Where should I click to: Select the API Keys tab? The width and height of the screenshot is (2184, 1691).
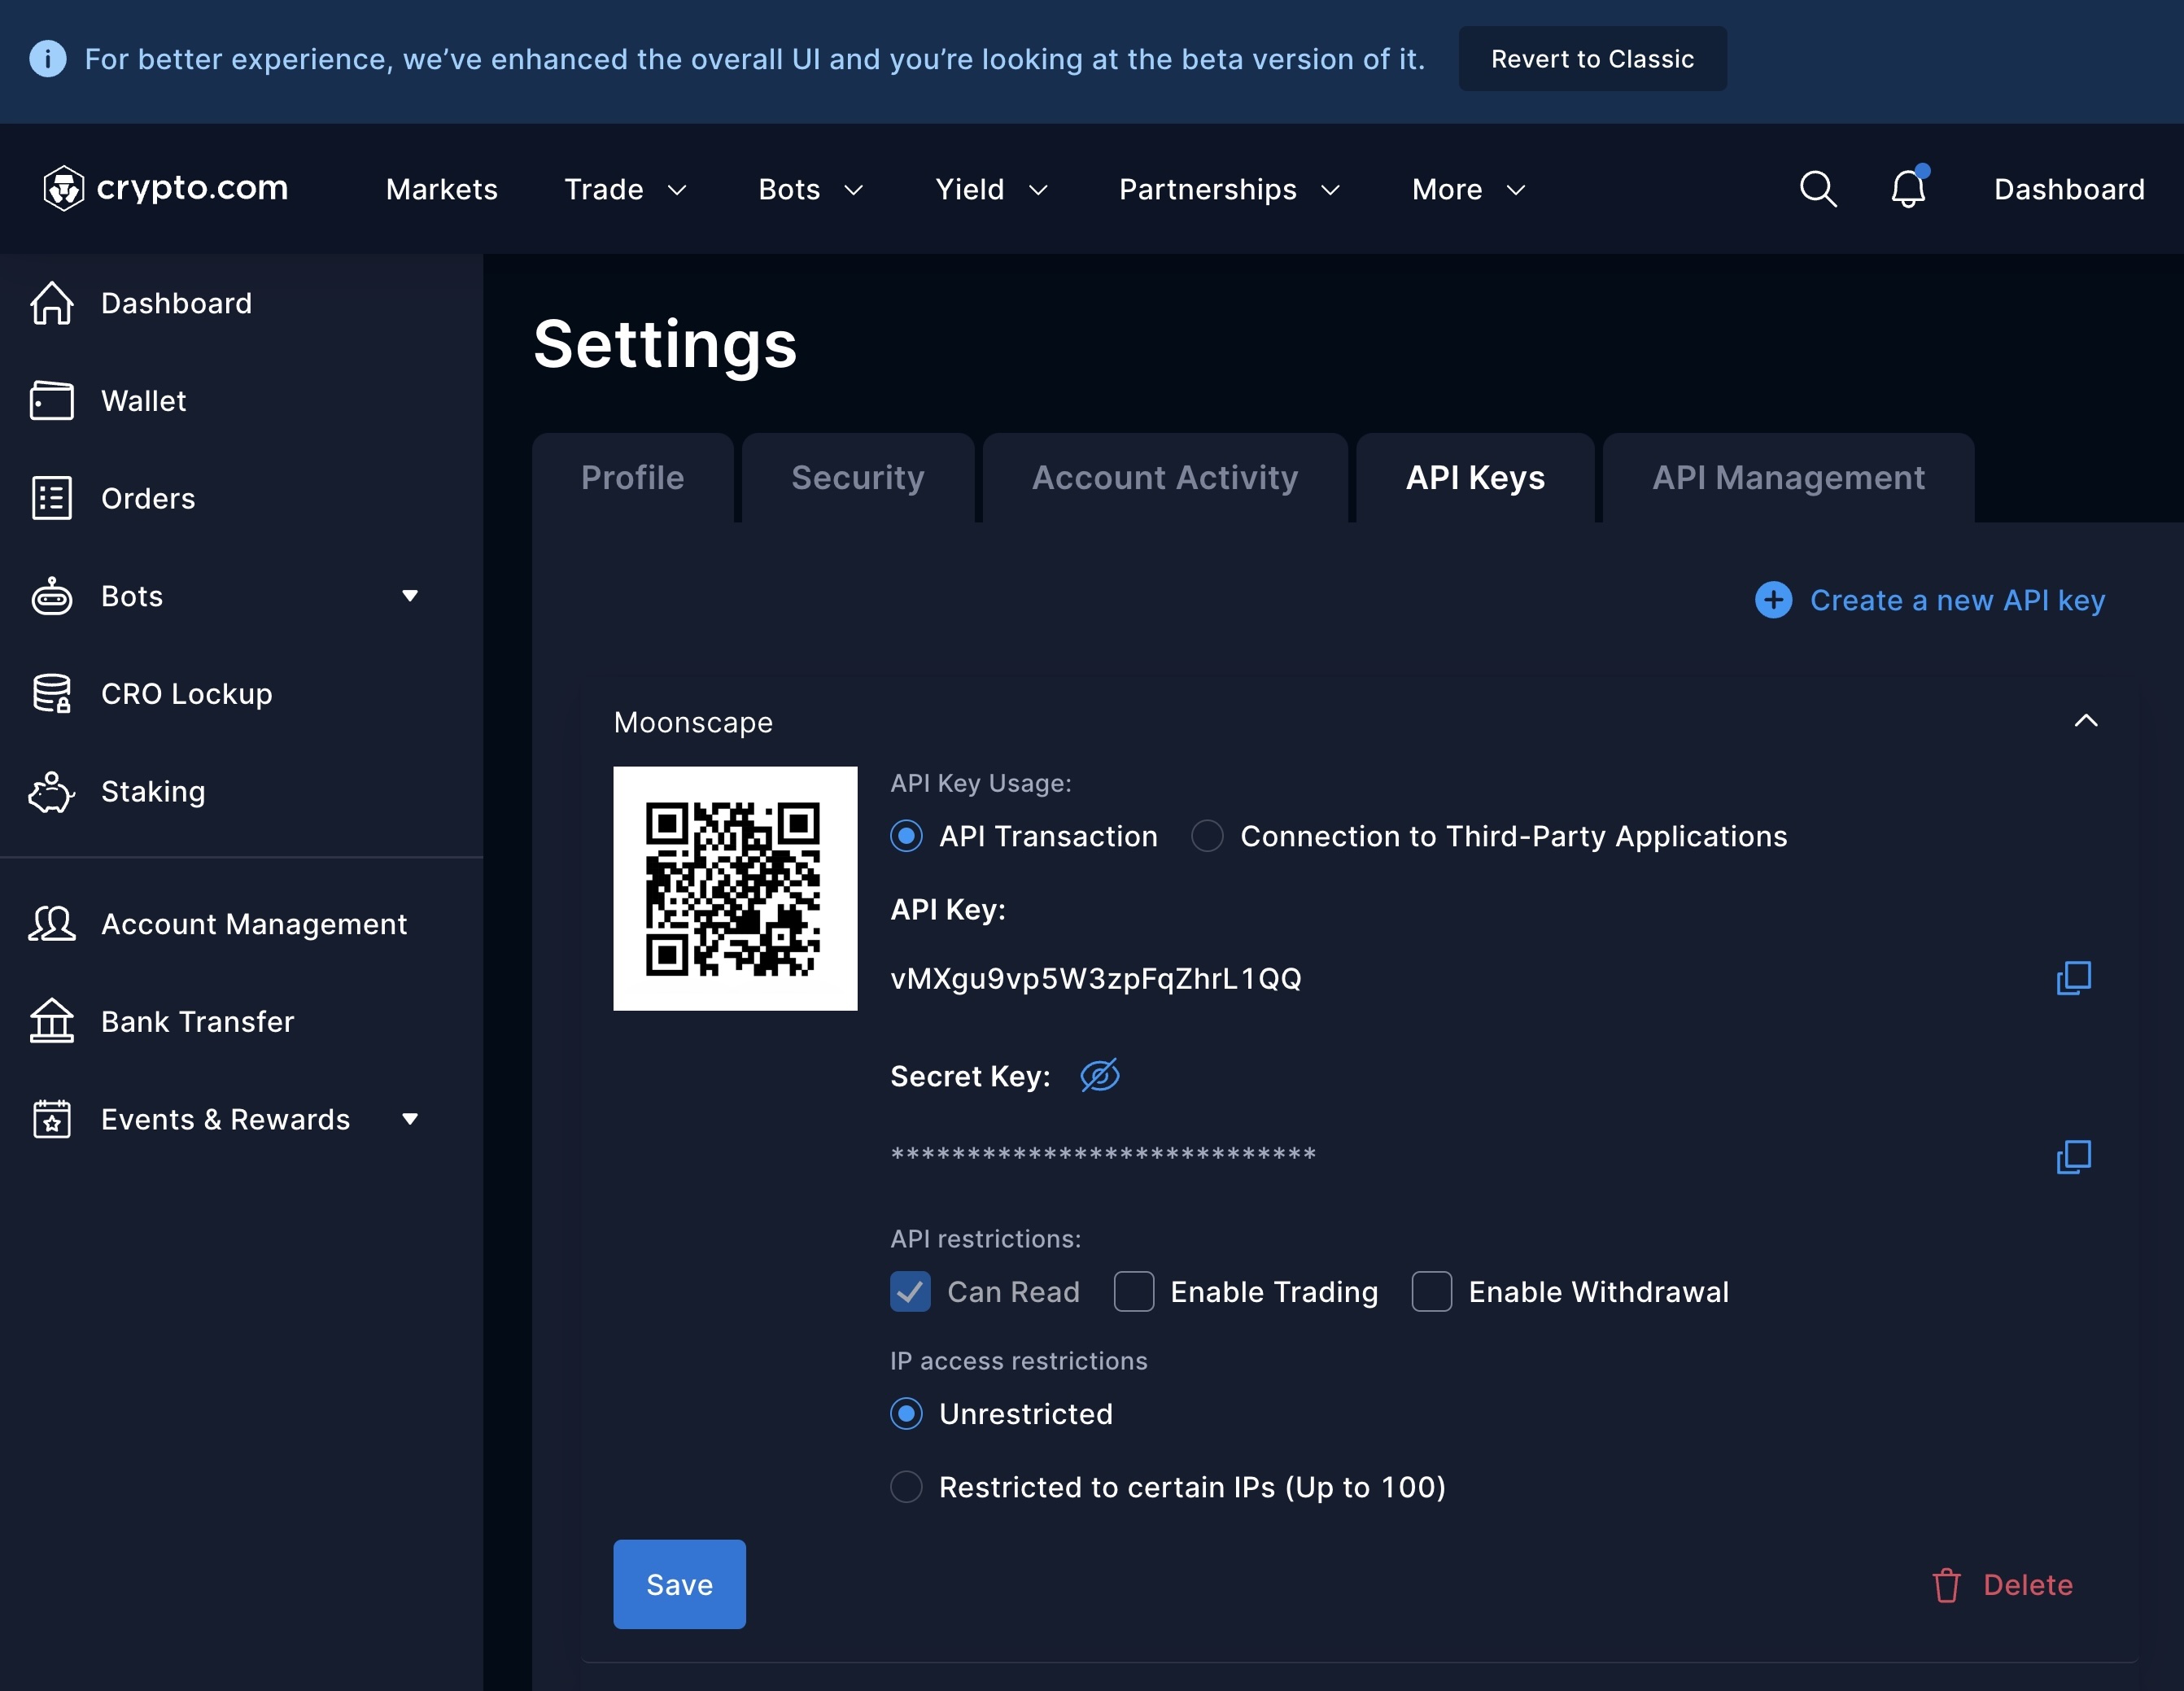click(x=1475, y=478)
